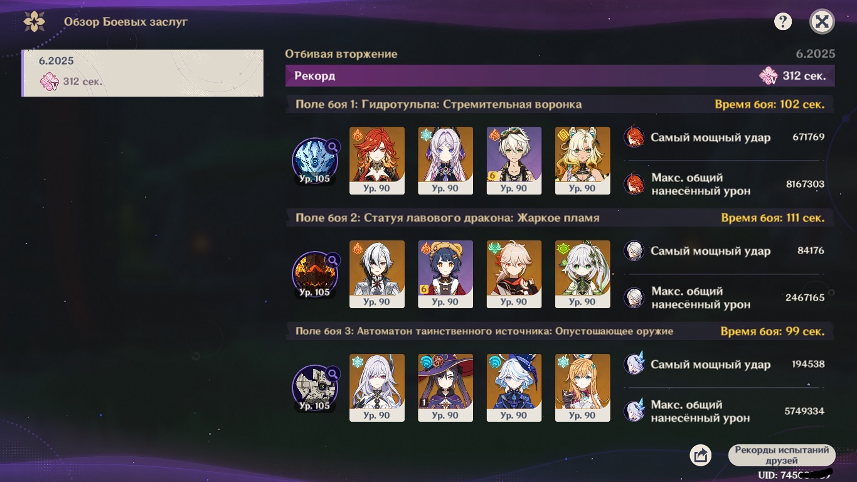Select the 6.2025 record entry in sidebar
This screenshot has height=482, width=857.
(x=142, y=73)
